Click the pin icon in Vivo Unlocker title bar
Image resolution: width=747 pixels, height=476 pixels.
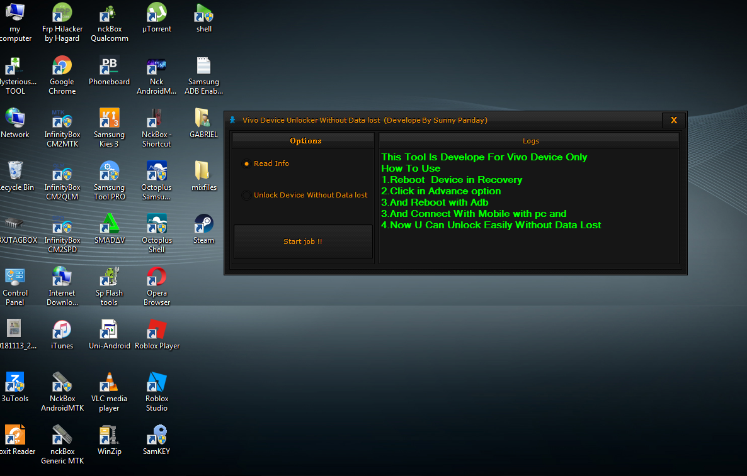[232, 120]
